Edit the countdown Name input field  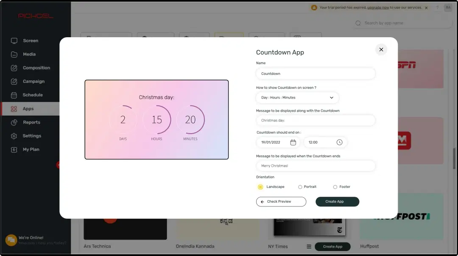pos(316,73)
